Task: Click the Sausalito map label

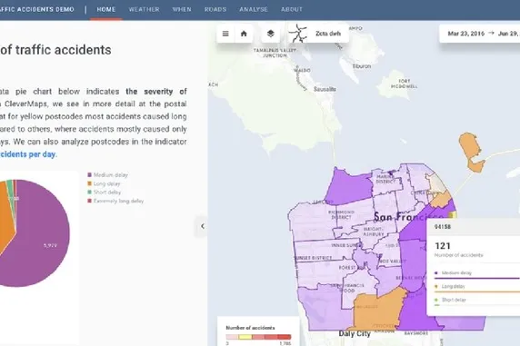Action: click(x=325, y=89)
